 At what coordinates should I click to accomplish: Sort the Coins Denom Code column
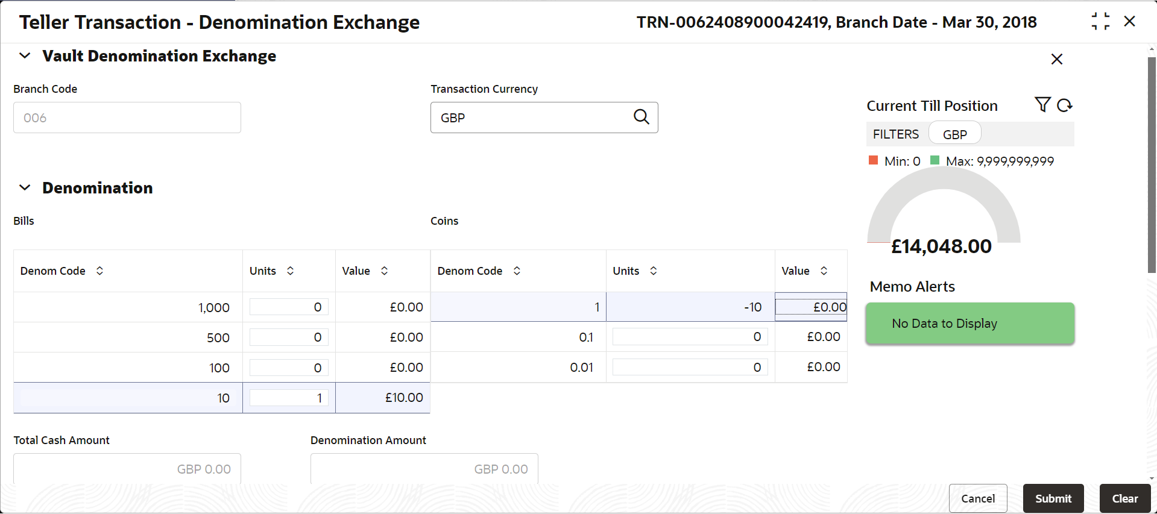[517, 271]
